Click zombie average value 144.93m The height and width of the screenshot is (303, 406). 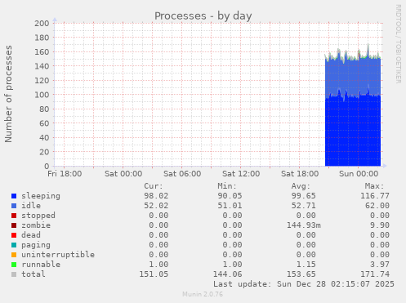(x=304, y=225)
